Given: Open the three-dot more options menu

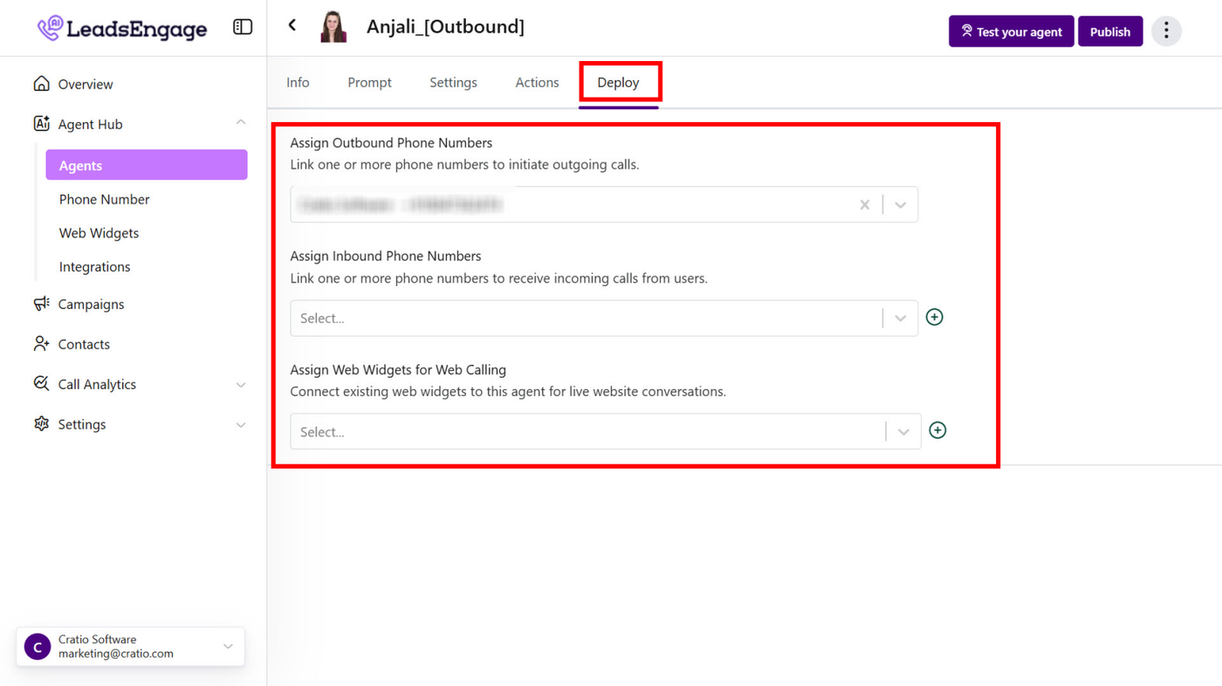Looking at the screenshot, I should [1166, 31].
